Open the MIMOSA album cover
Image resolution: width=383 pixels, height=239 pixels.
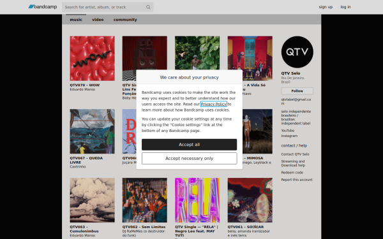tap(257, 131)
